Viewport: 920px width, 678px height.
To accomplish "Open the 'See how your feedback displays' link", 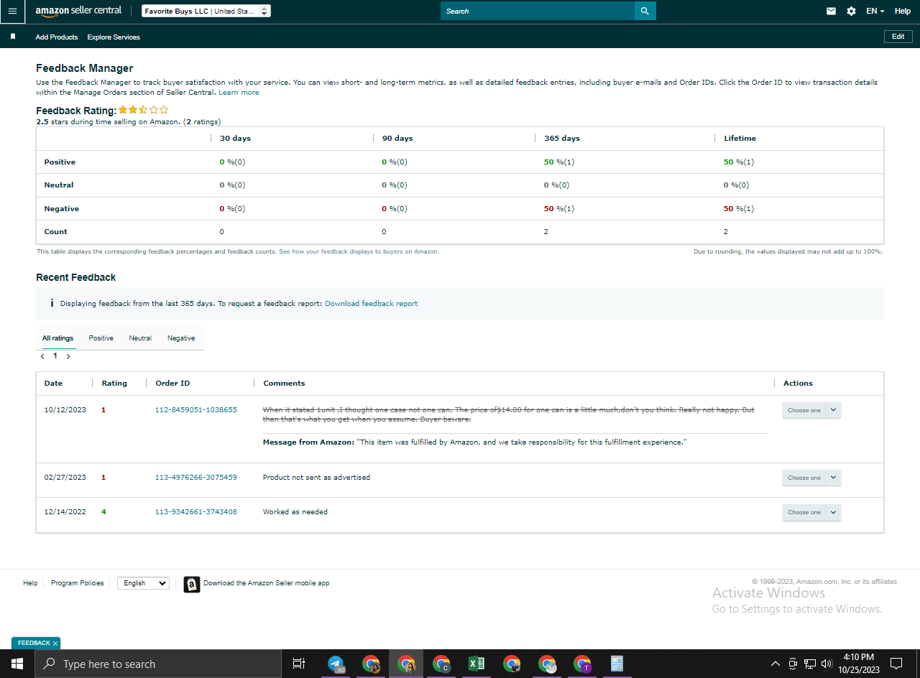I will click(x=359, y=252).
